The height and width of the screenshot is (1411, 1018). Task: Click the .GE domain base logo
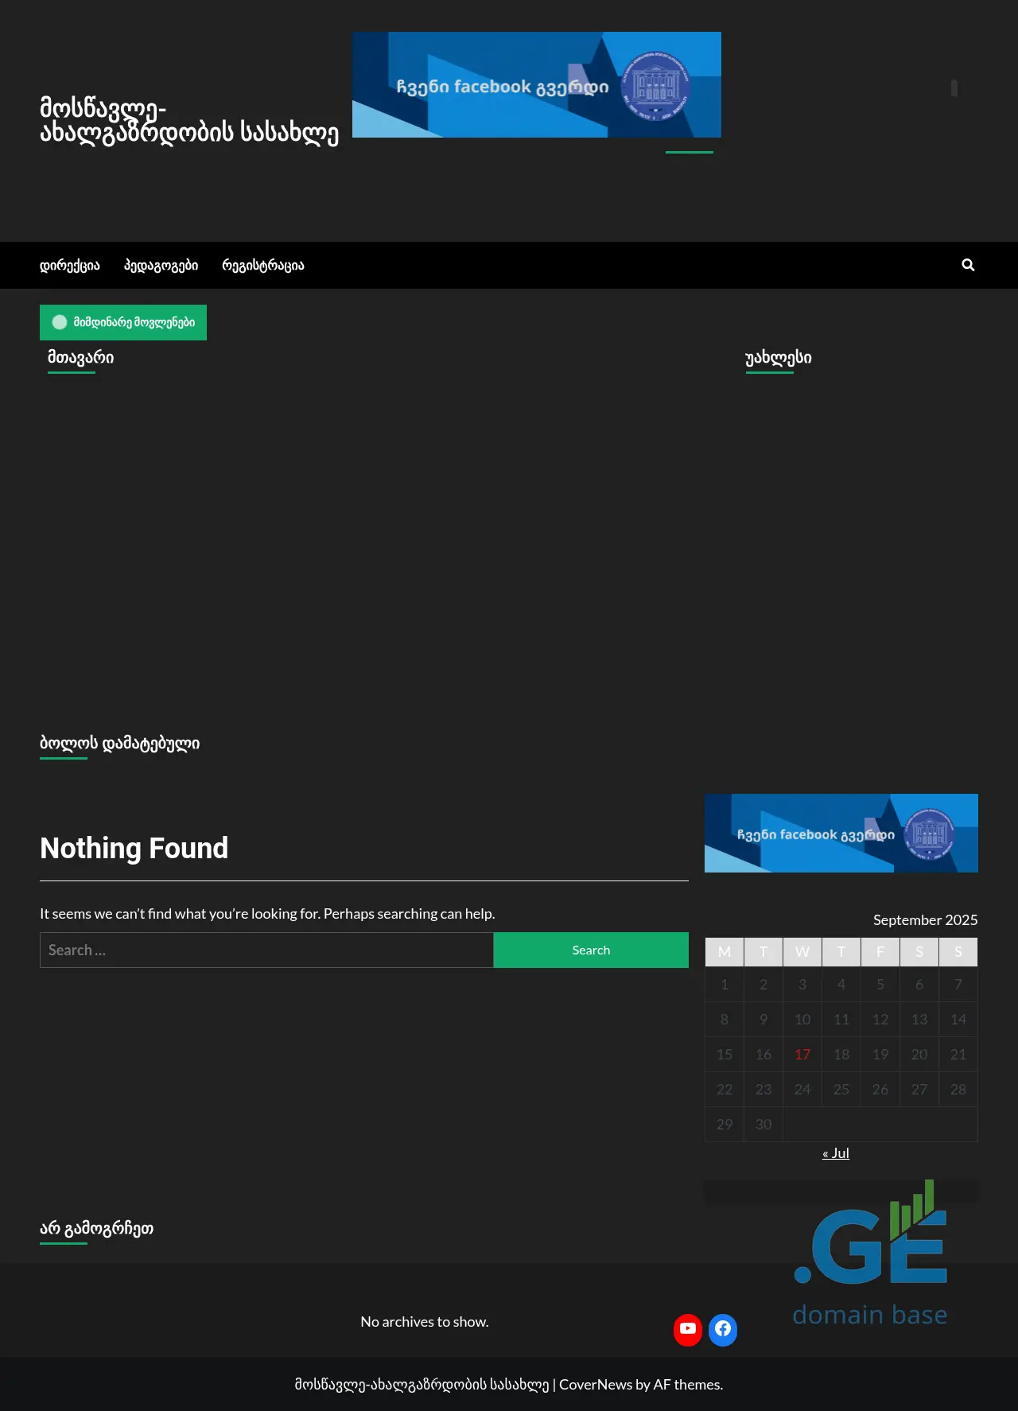click(870, 1257)
